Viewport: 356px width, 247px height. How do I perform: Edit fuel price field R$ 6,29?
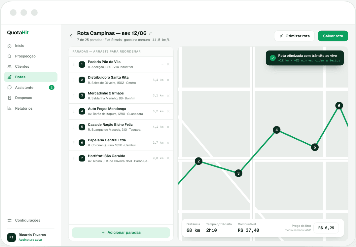click(326, 228)
